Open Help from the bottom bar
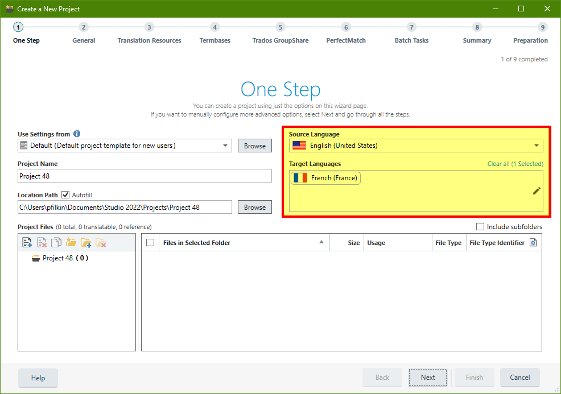The width and height of the screenshot is (561, 394). (x=38, y=378)
